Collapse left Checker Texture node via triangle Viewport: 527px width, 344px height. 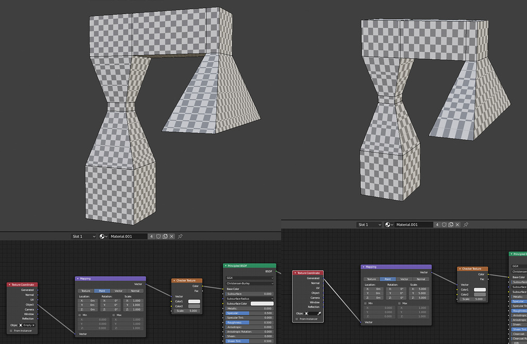point(174,281)
